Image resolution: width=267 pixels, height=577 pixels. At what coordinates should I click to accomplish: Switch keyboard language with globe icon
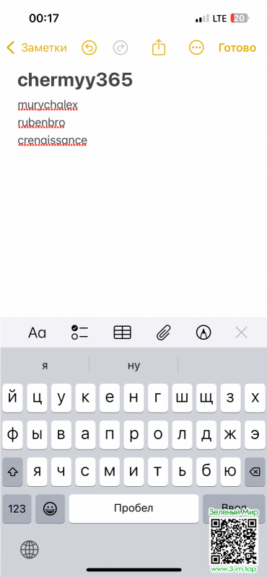[x=30, y=550]
